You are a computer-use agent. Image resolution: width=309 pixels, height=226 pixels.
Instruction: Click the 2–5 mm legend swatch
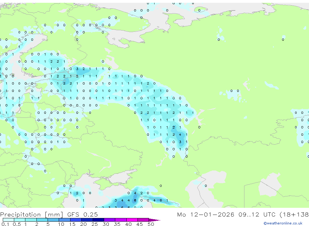(42, 220)
